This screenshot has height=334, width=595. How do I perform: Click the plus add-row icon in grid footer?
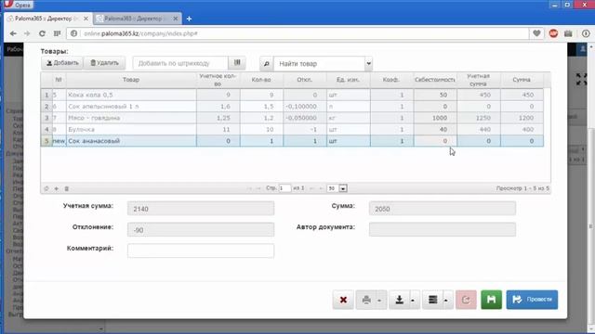[x=56, y=188]
